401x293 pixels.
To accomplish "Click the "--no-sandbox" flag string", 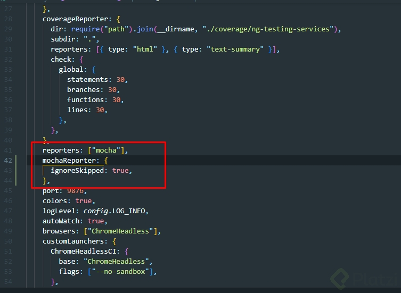I will click(x=120, y=272).
